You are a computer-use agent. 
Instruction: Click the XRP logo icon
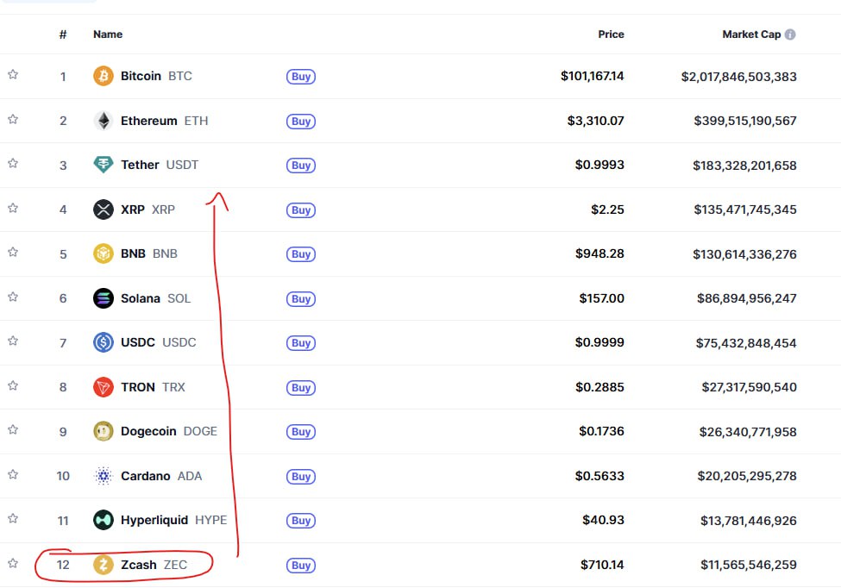pos(104,210)
